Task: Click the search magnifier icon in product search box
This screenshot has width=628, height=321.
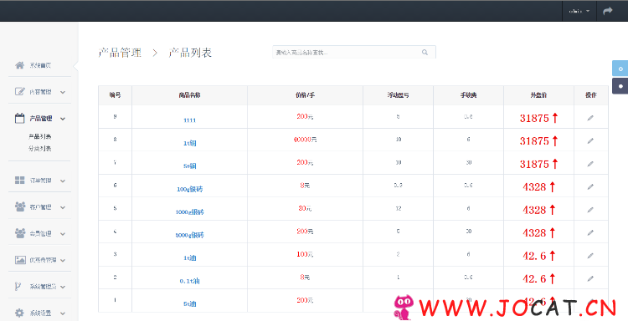Action: [x=425, y=53]
